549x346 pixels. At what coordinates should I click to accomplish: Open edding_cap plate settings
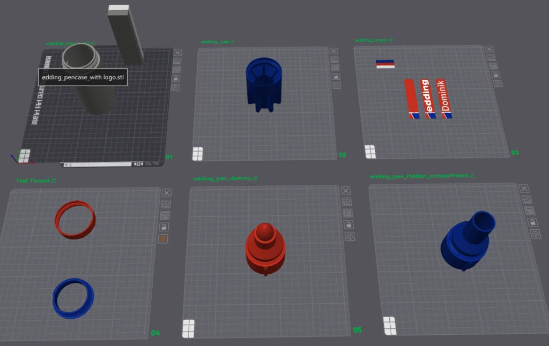tap(337, 85)
